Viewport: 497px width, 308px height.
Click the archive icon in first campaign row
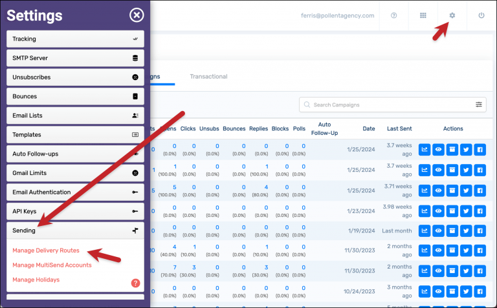click(452, 150)
